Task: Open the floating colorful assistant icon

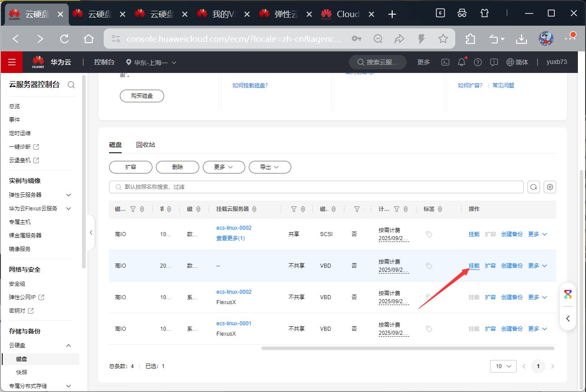Action: pyautogui.click(x=568, y=294)
